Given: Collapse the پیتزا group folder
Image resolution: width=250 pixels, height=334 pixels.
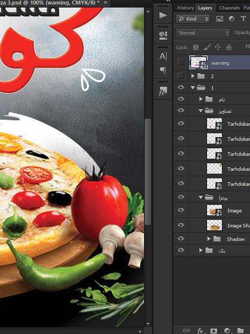Looking at the screenshot, I should (x=201, y=197).
